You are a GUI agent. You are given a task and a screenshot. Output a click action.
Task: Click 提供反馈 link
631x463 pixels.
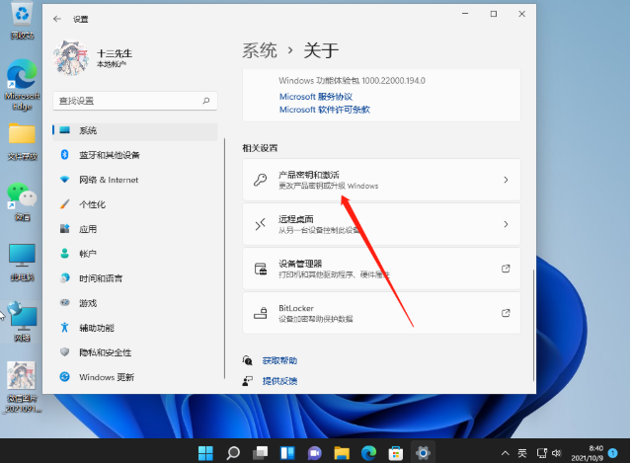click(279, 380)
